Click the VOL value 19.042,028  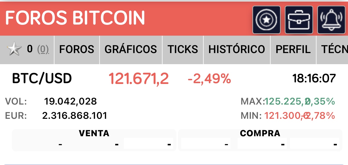click(70, 101)
